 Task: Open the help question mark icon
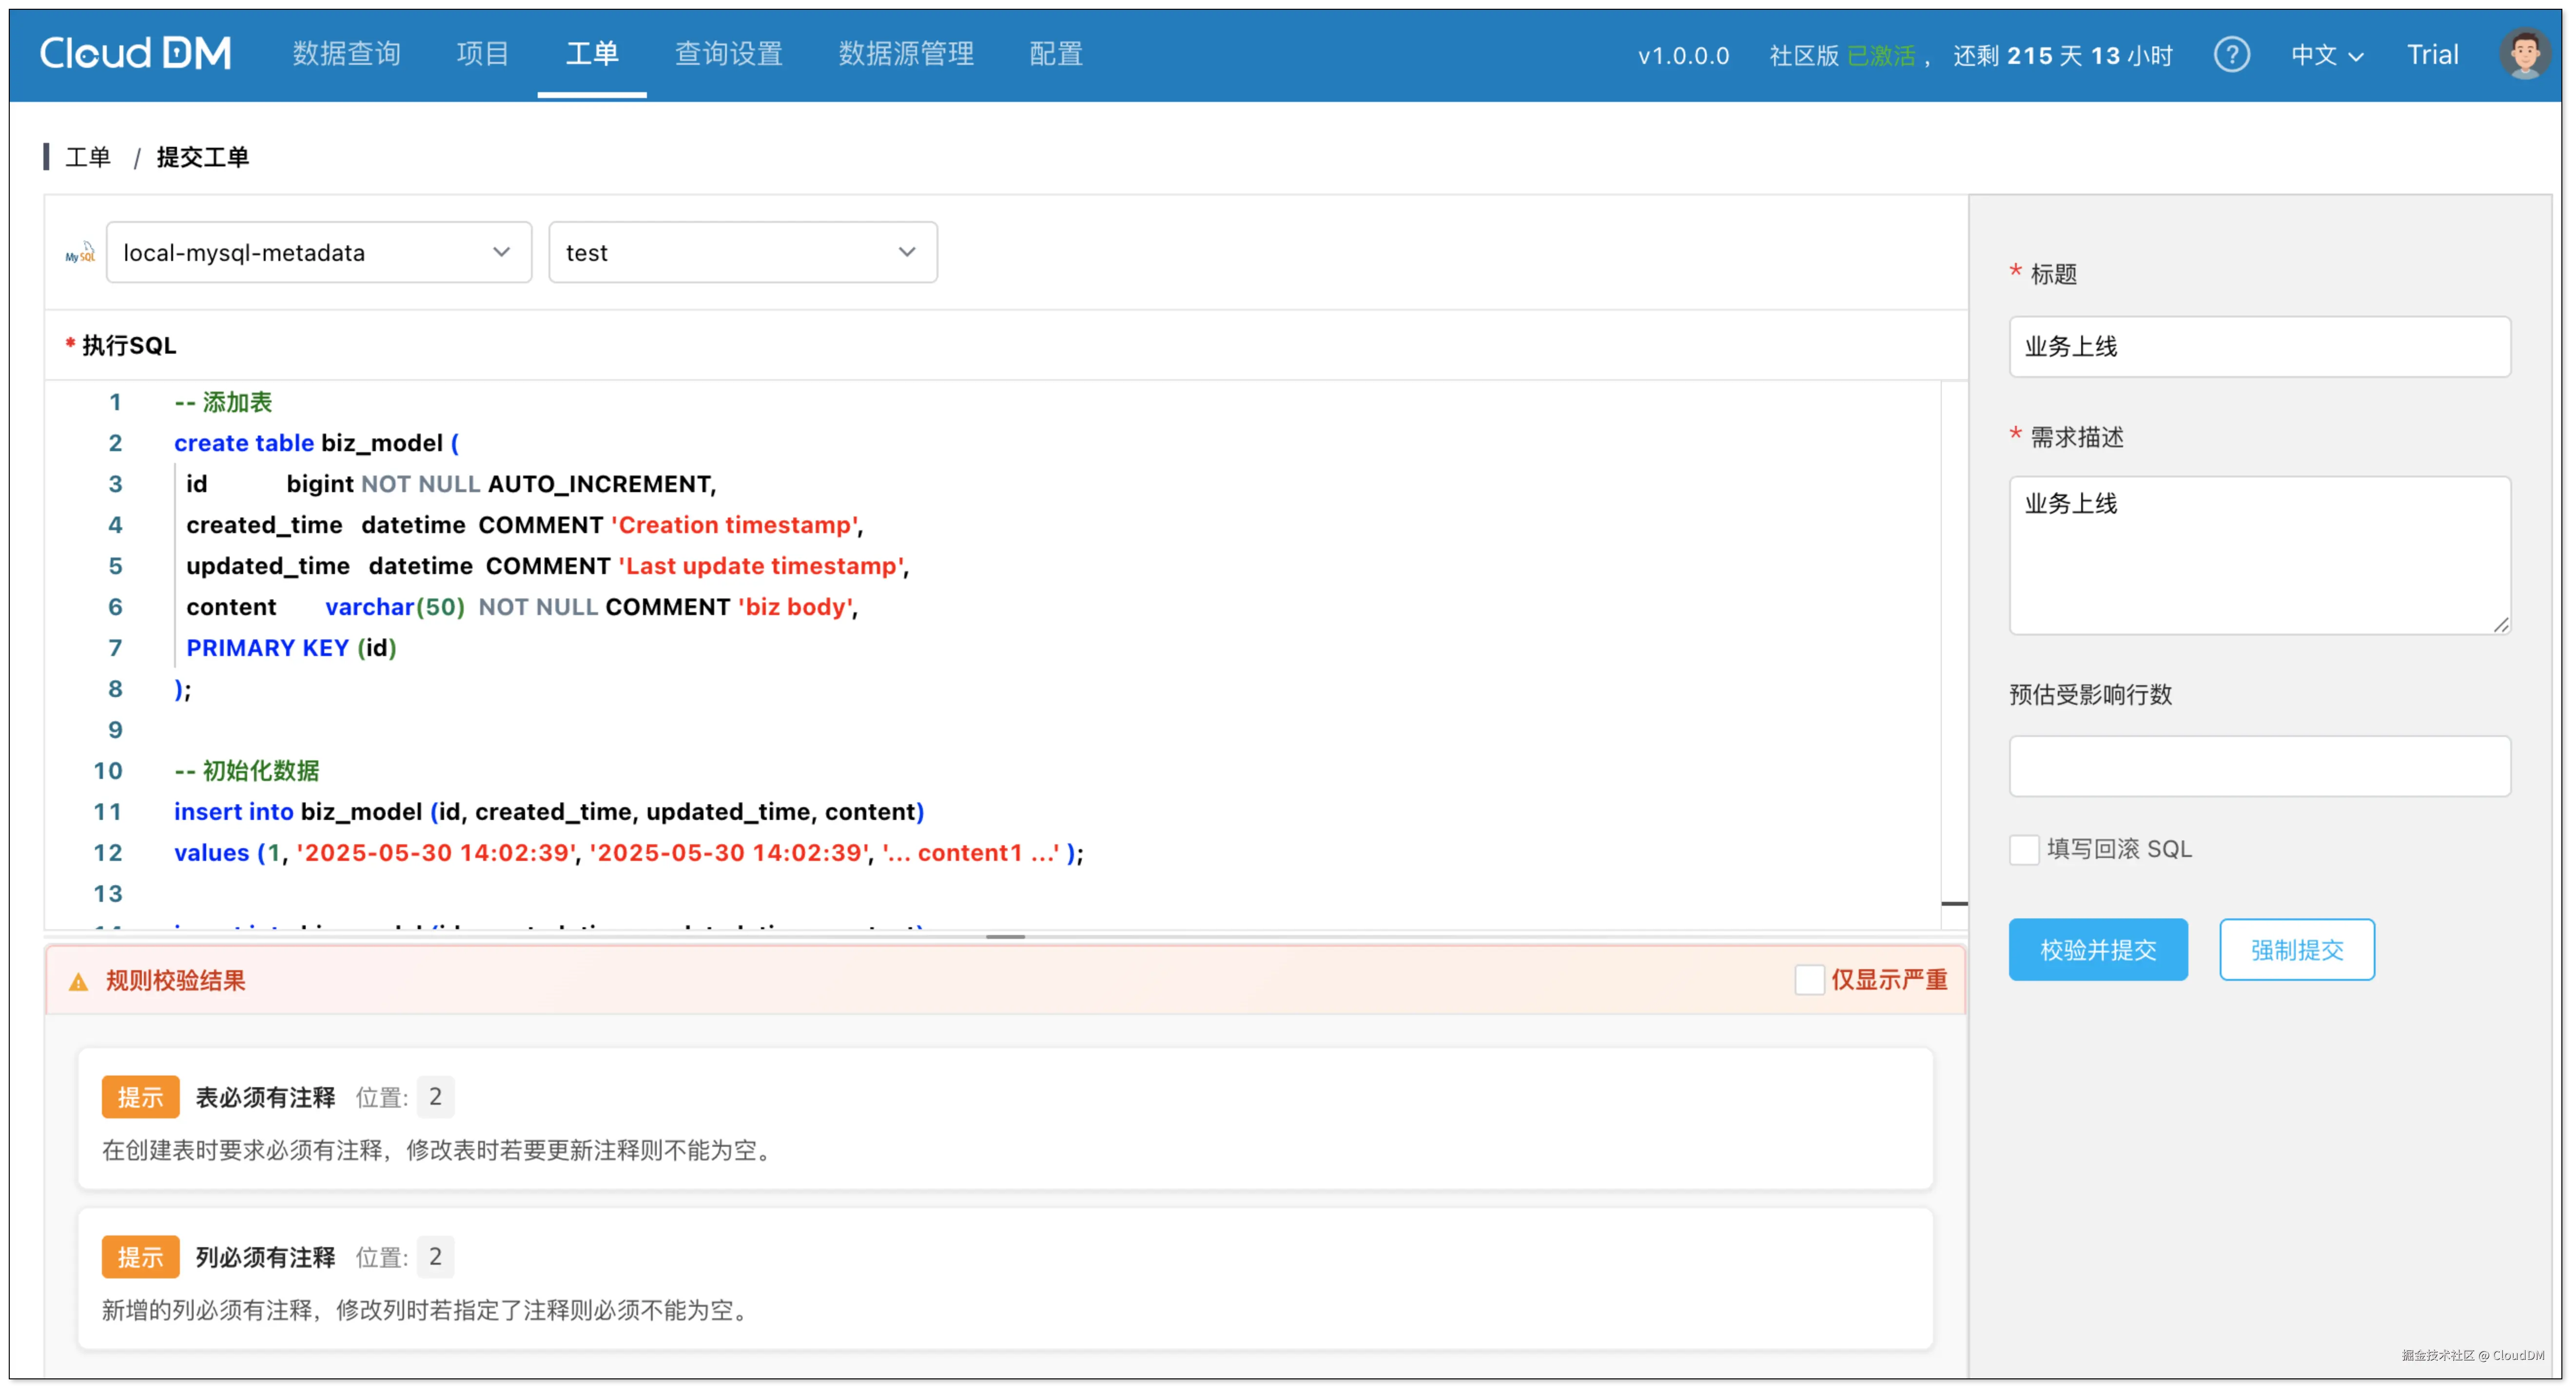coord(2231,54)
